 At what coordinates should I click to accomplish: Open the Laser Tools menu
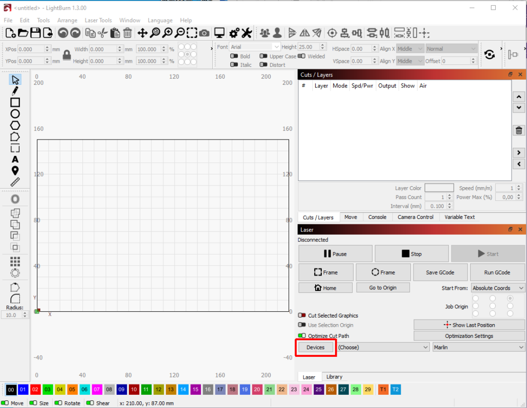point(98,20)
